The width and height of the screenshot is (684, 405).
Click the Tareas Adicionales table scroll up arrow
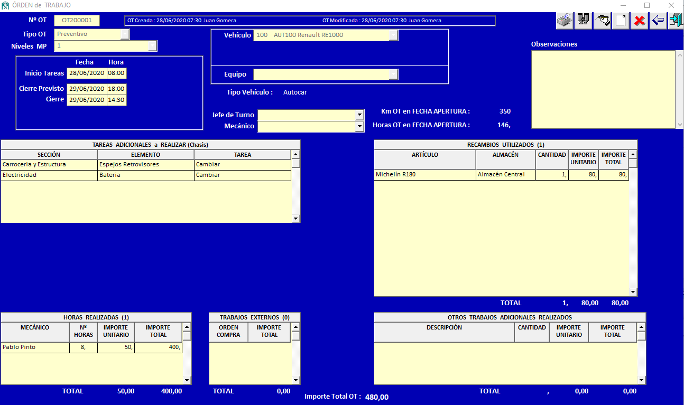pyautogui.click(x=296, y=154)
